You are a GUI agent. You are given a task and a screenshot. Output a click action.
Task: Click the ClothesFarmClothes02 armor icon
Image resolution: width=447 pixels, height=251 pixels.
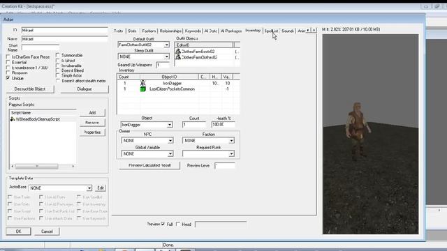[x=178, y=57]
